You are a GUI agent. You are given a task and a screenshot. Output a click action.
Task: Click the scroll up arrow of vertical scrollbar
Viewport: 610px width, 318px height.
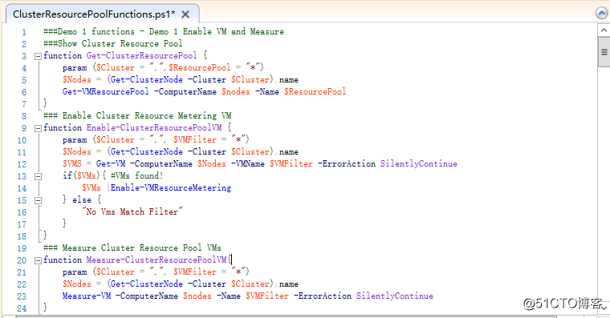[x=604, y=30]
